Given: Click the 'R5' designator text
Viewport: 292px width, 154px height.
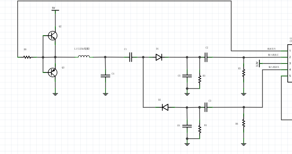Looking at the screenshot, I should coord(239,69).
